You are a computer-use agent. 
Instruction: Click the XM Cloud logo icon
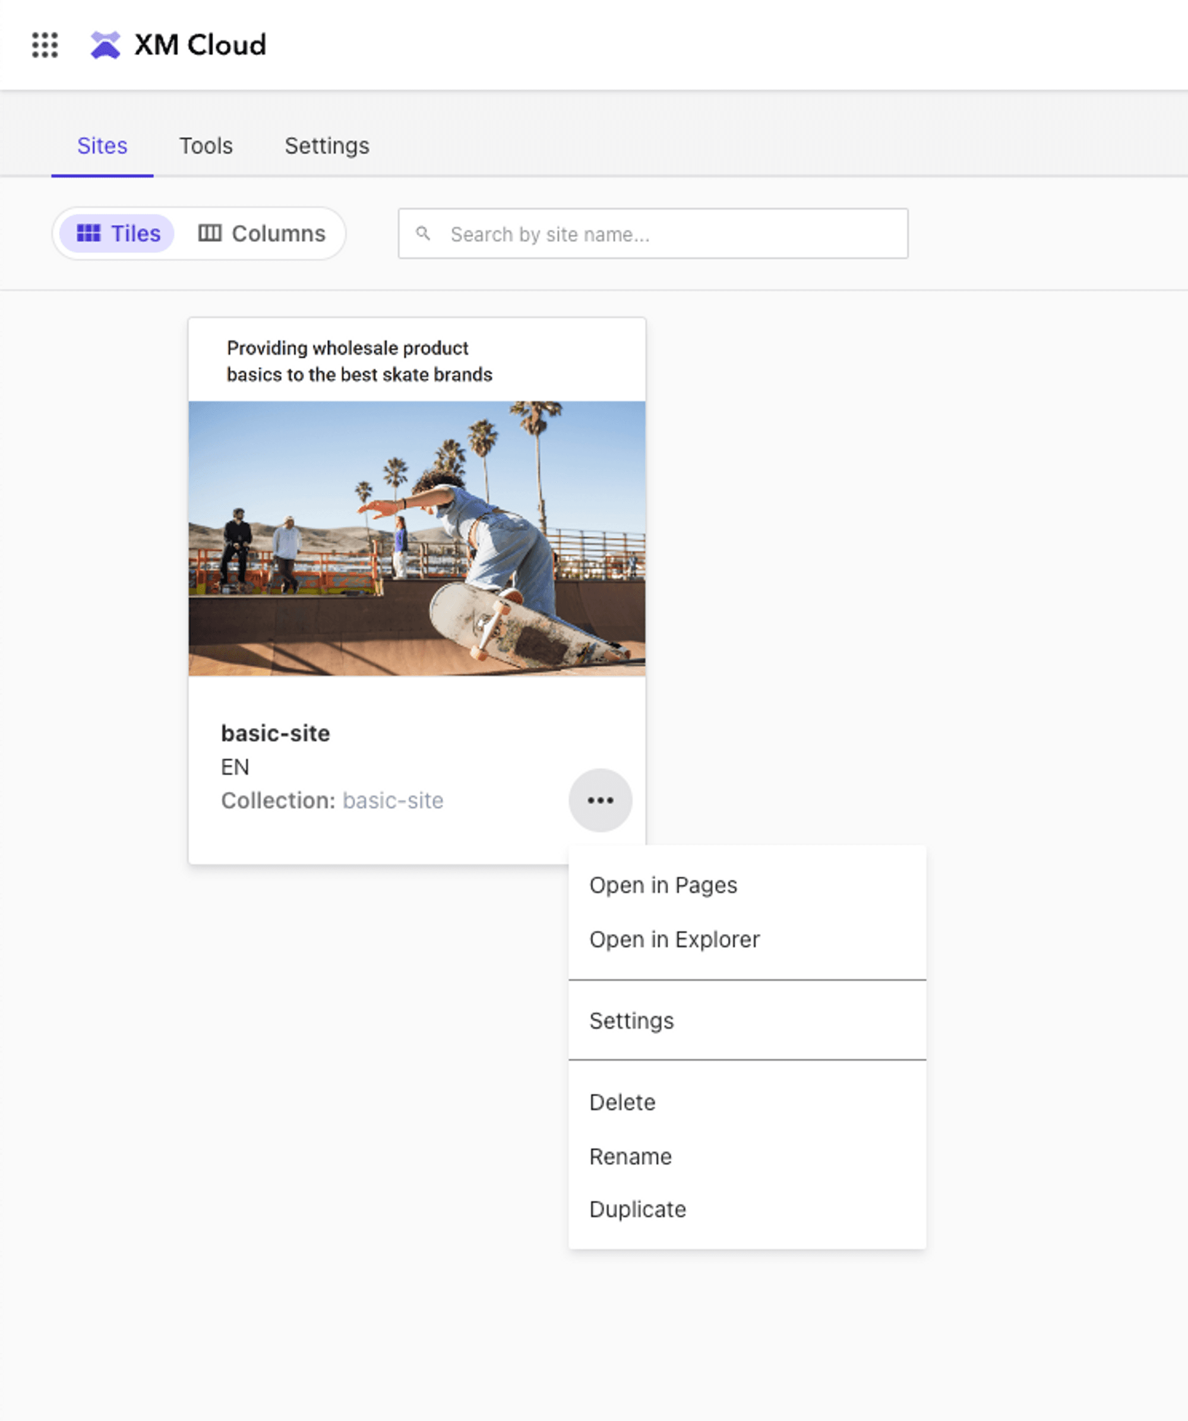point(106,45)
